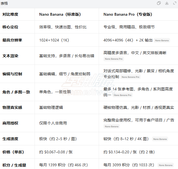Click the 表格 title label
The height and width of the screenshot is (169, 178).
pos(4,3)
